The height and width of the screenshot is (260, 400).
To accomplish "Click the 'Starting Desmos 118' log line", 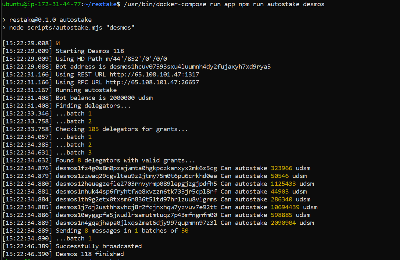I will click(x=90, y=51).
